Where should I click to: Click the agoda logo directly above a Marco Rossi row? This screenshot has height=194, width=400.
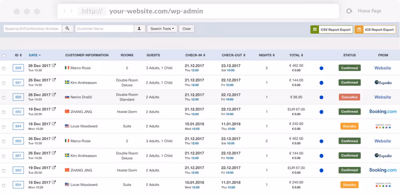(x=383, y=126)
